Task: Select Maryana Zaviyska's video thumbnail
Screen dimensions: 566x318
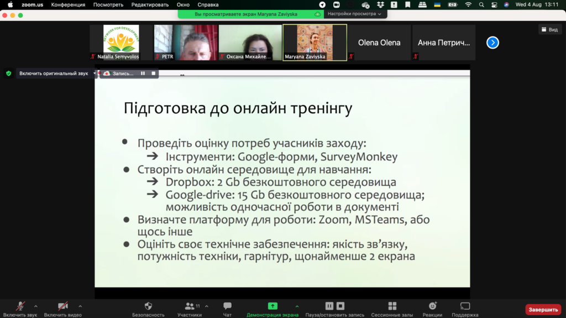Action: (x=315, y=42)
